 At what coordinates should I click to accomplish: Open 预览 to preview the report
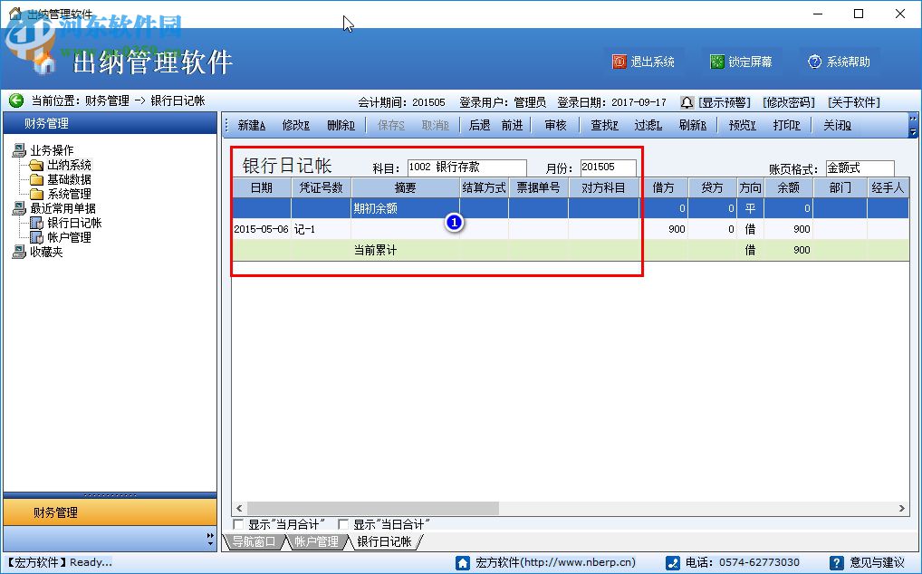741,125
